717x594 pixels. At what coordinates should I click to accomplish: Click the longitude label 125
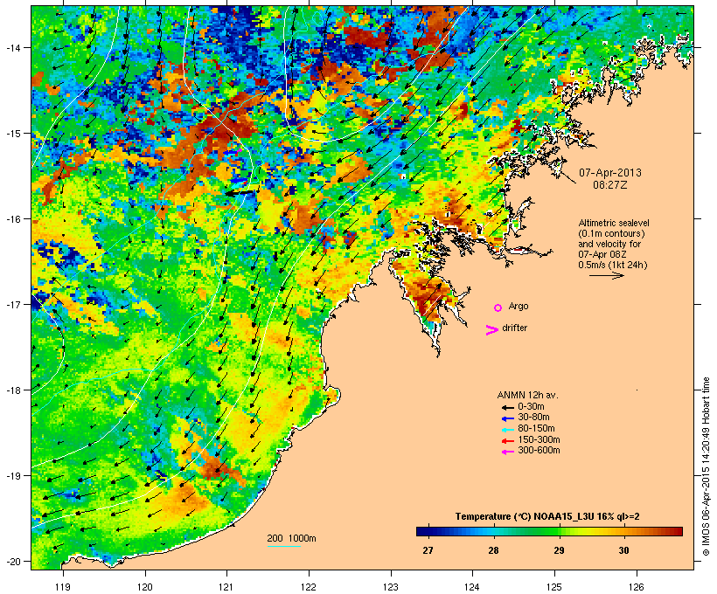click(554, 587)
